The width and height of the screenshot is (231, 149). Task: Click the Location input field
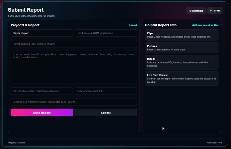[74, 102]
